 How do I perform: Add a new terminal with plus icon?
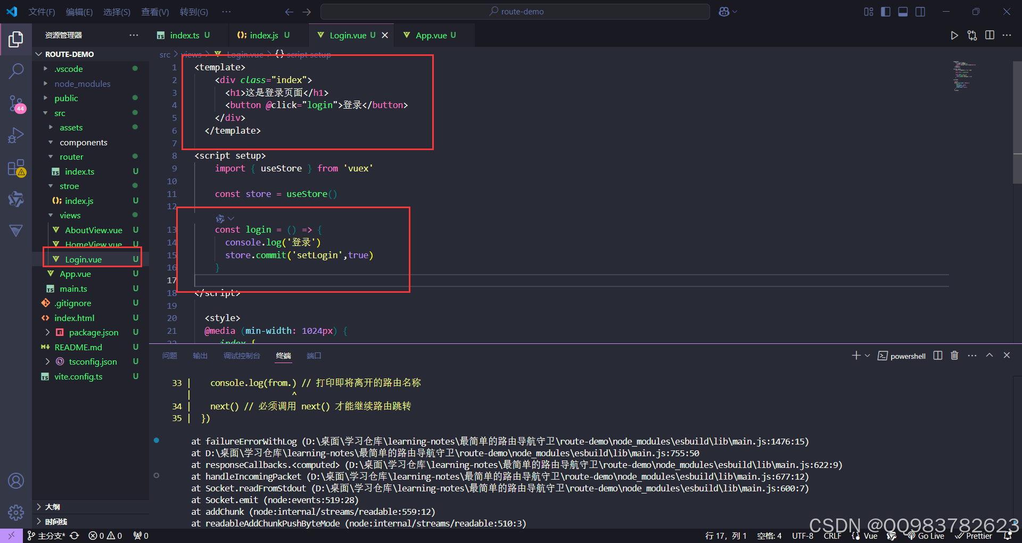pyautogui.click(x=856, y=356)
